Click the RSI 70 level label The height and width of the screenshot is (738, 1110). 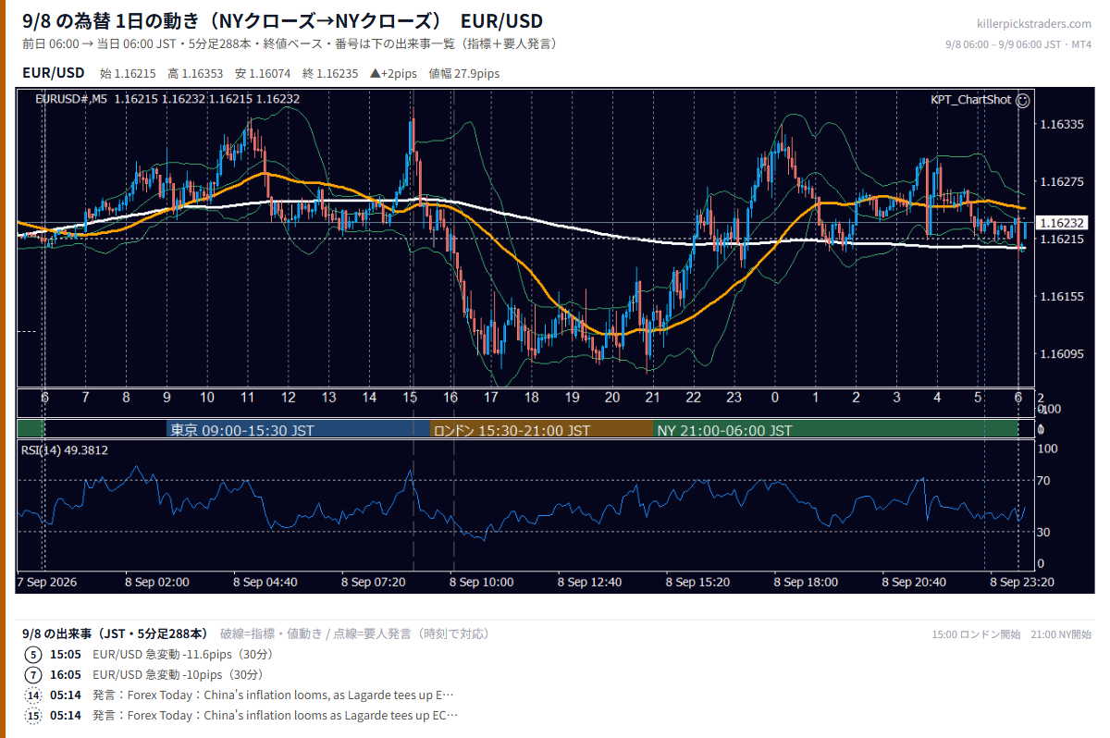(x=1044, y=481)
